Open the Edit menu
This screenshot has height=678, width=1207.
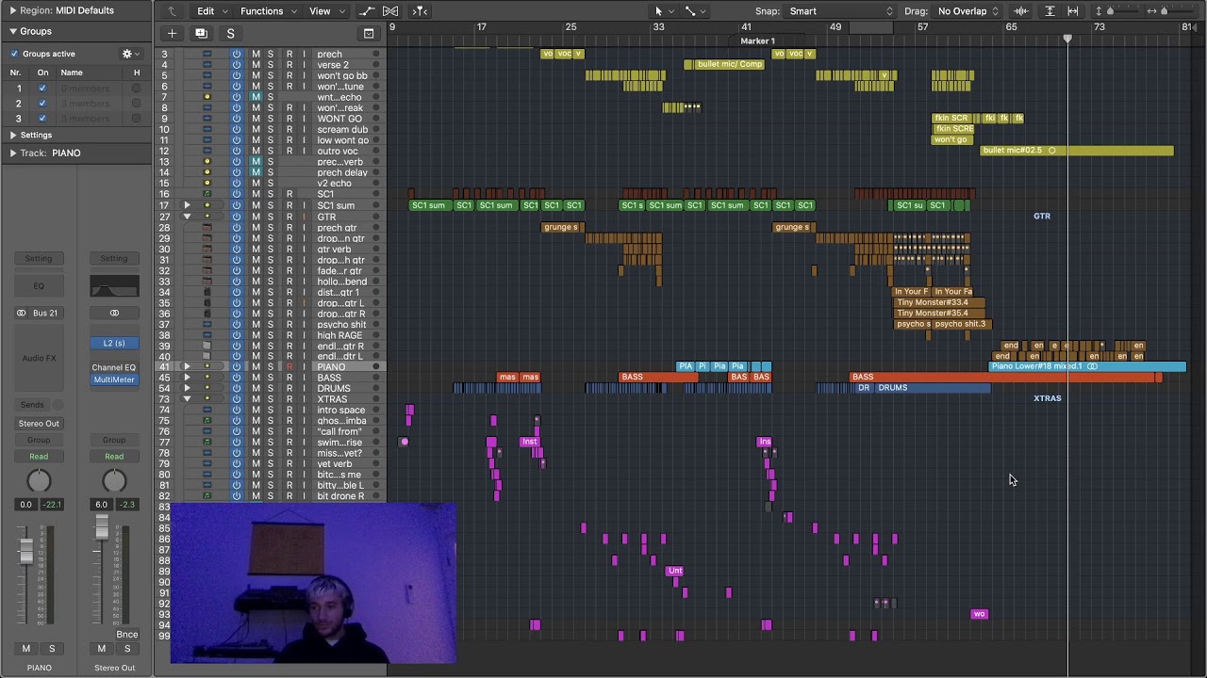pyautogui.click(x=211, y=11)
